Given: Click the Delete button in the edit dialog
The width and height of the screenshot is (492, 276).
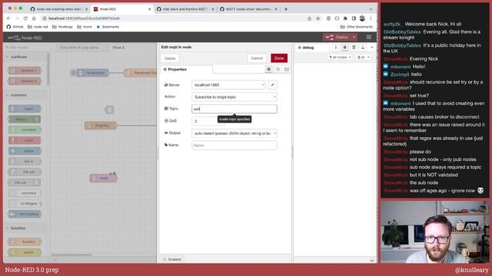Looking at the screenshot, I should pos(170,58).
